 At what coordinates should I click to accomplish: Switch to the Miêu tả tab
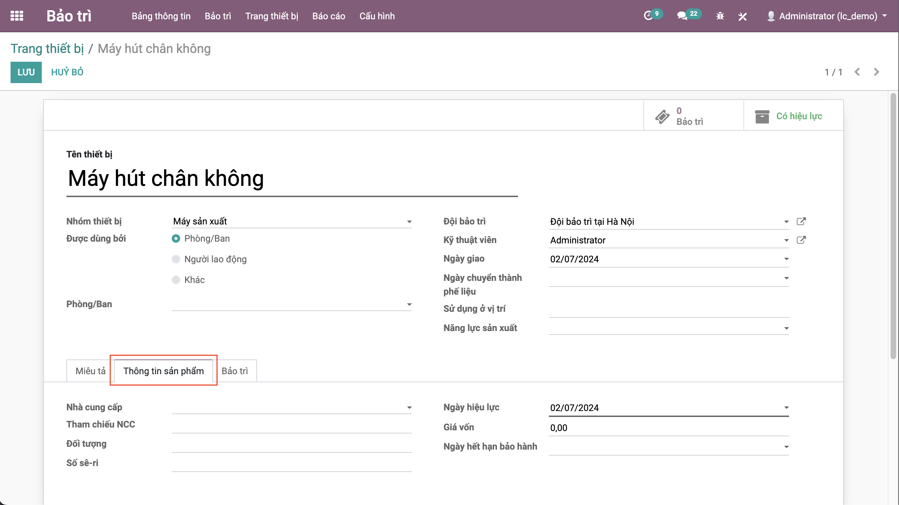point(90,371)
